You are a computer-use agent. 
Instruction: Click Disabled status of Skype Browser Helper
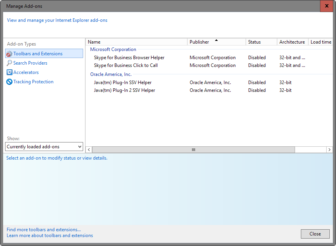click(x=257, y=58)
